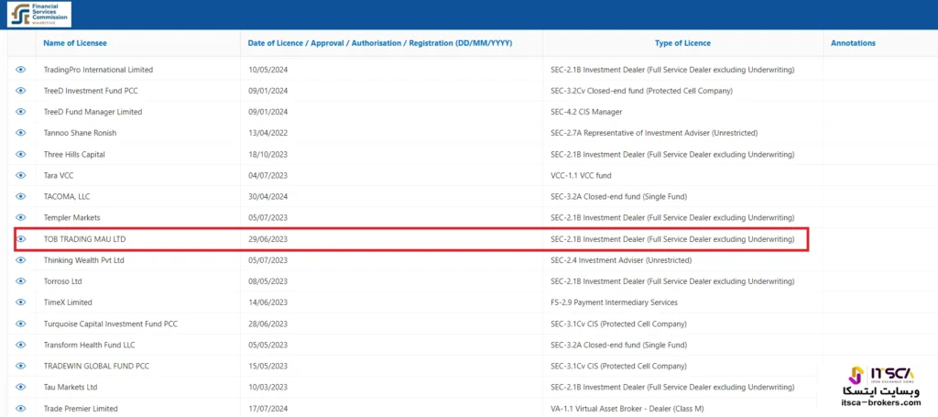Click date 18/10/2023 cell
938x417 pixels.
pyautogui.click(x=268, y=154)
